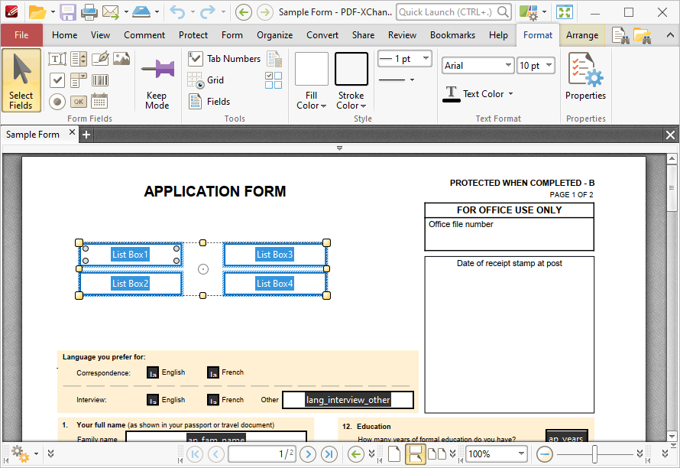Choose the Radio Button field tool
The height and width of the screenshot is (468, 680).
tap(57, 102)
